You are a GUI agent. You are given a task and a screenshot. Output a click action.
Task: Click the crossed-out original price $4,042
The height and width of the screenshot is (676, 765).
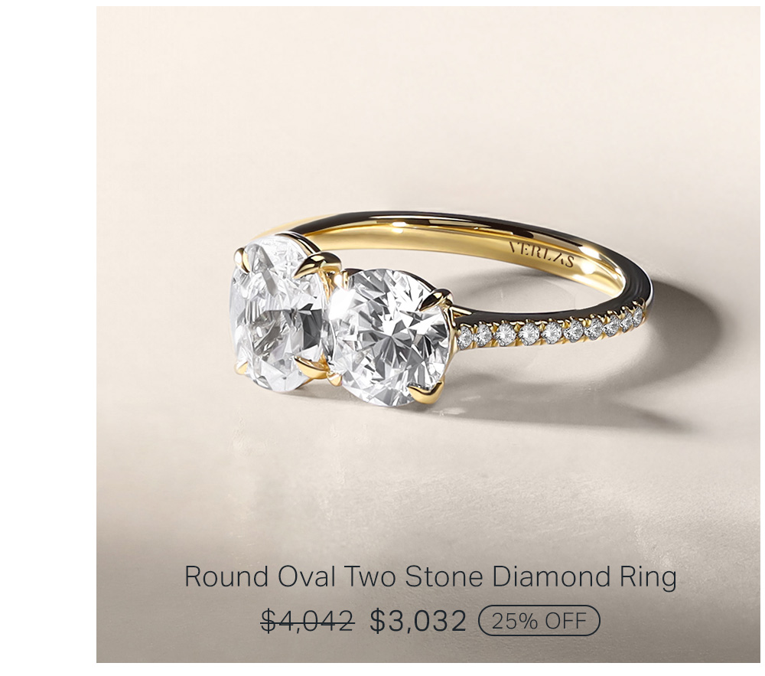pos(308,621)
